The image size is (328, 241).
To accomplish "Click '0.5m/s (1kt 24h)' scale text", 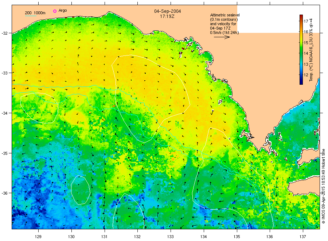I will [x=224, y=32].
